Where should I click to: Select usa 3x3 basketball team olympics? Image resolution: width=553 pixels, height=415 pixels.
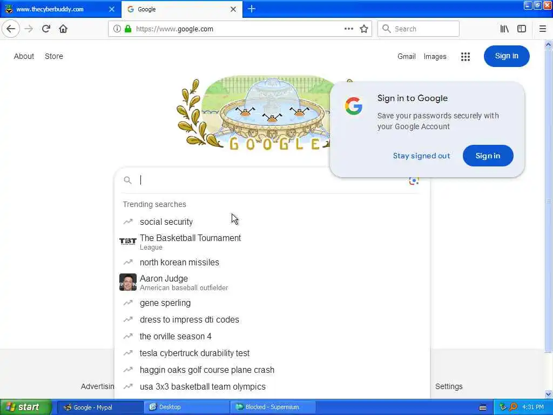pyautogui.click(x=272, y=386)
